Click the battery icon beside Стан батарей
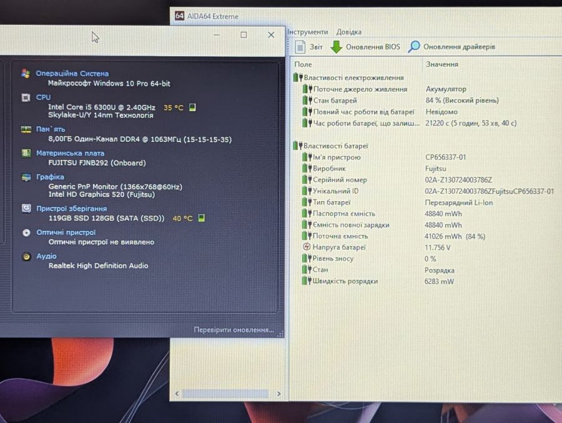The height and width of the screenshot is (423, 562). tap(307, 101)
